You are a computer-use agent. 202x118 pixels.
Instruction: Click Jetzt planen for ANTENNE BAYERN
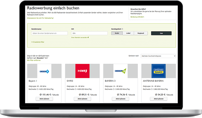coord(159,99)
